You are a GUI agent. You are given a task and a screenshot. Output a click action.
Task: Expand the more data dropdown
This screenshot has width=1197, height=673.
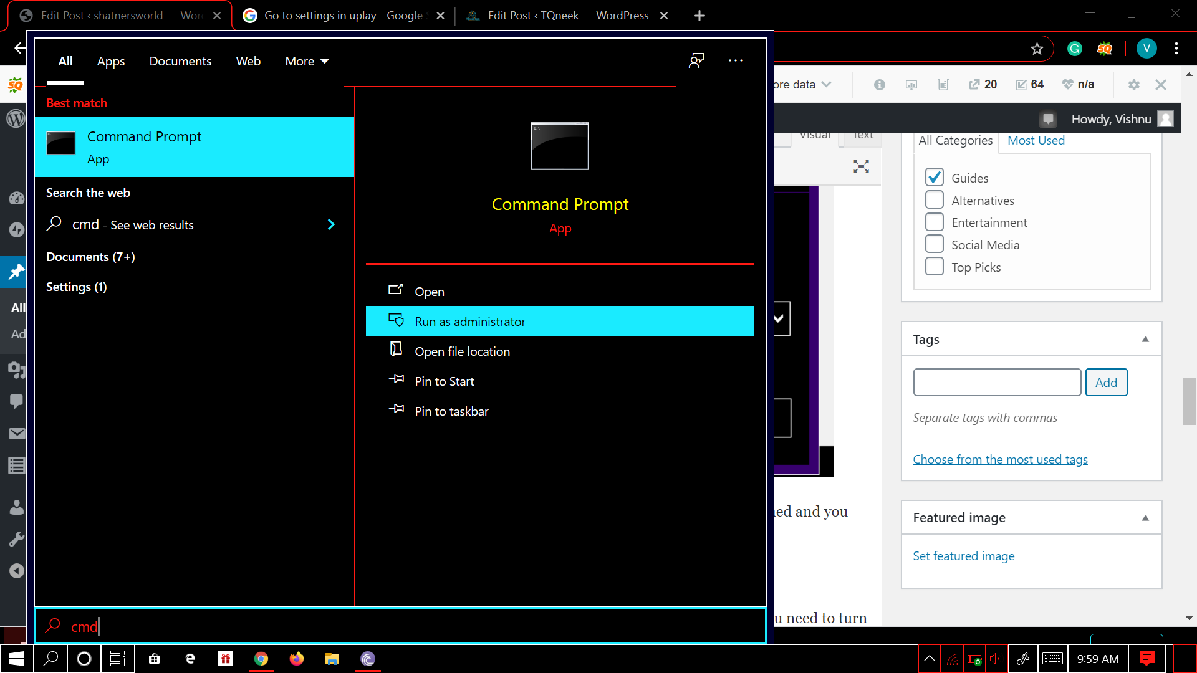803,85
